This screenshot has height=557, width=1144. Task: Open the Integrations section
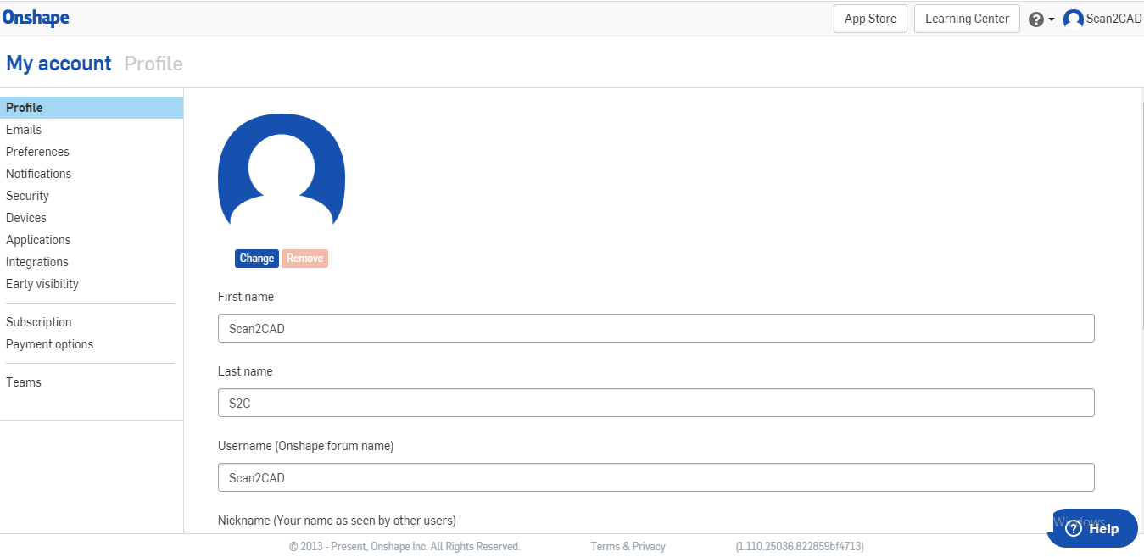36,261
